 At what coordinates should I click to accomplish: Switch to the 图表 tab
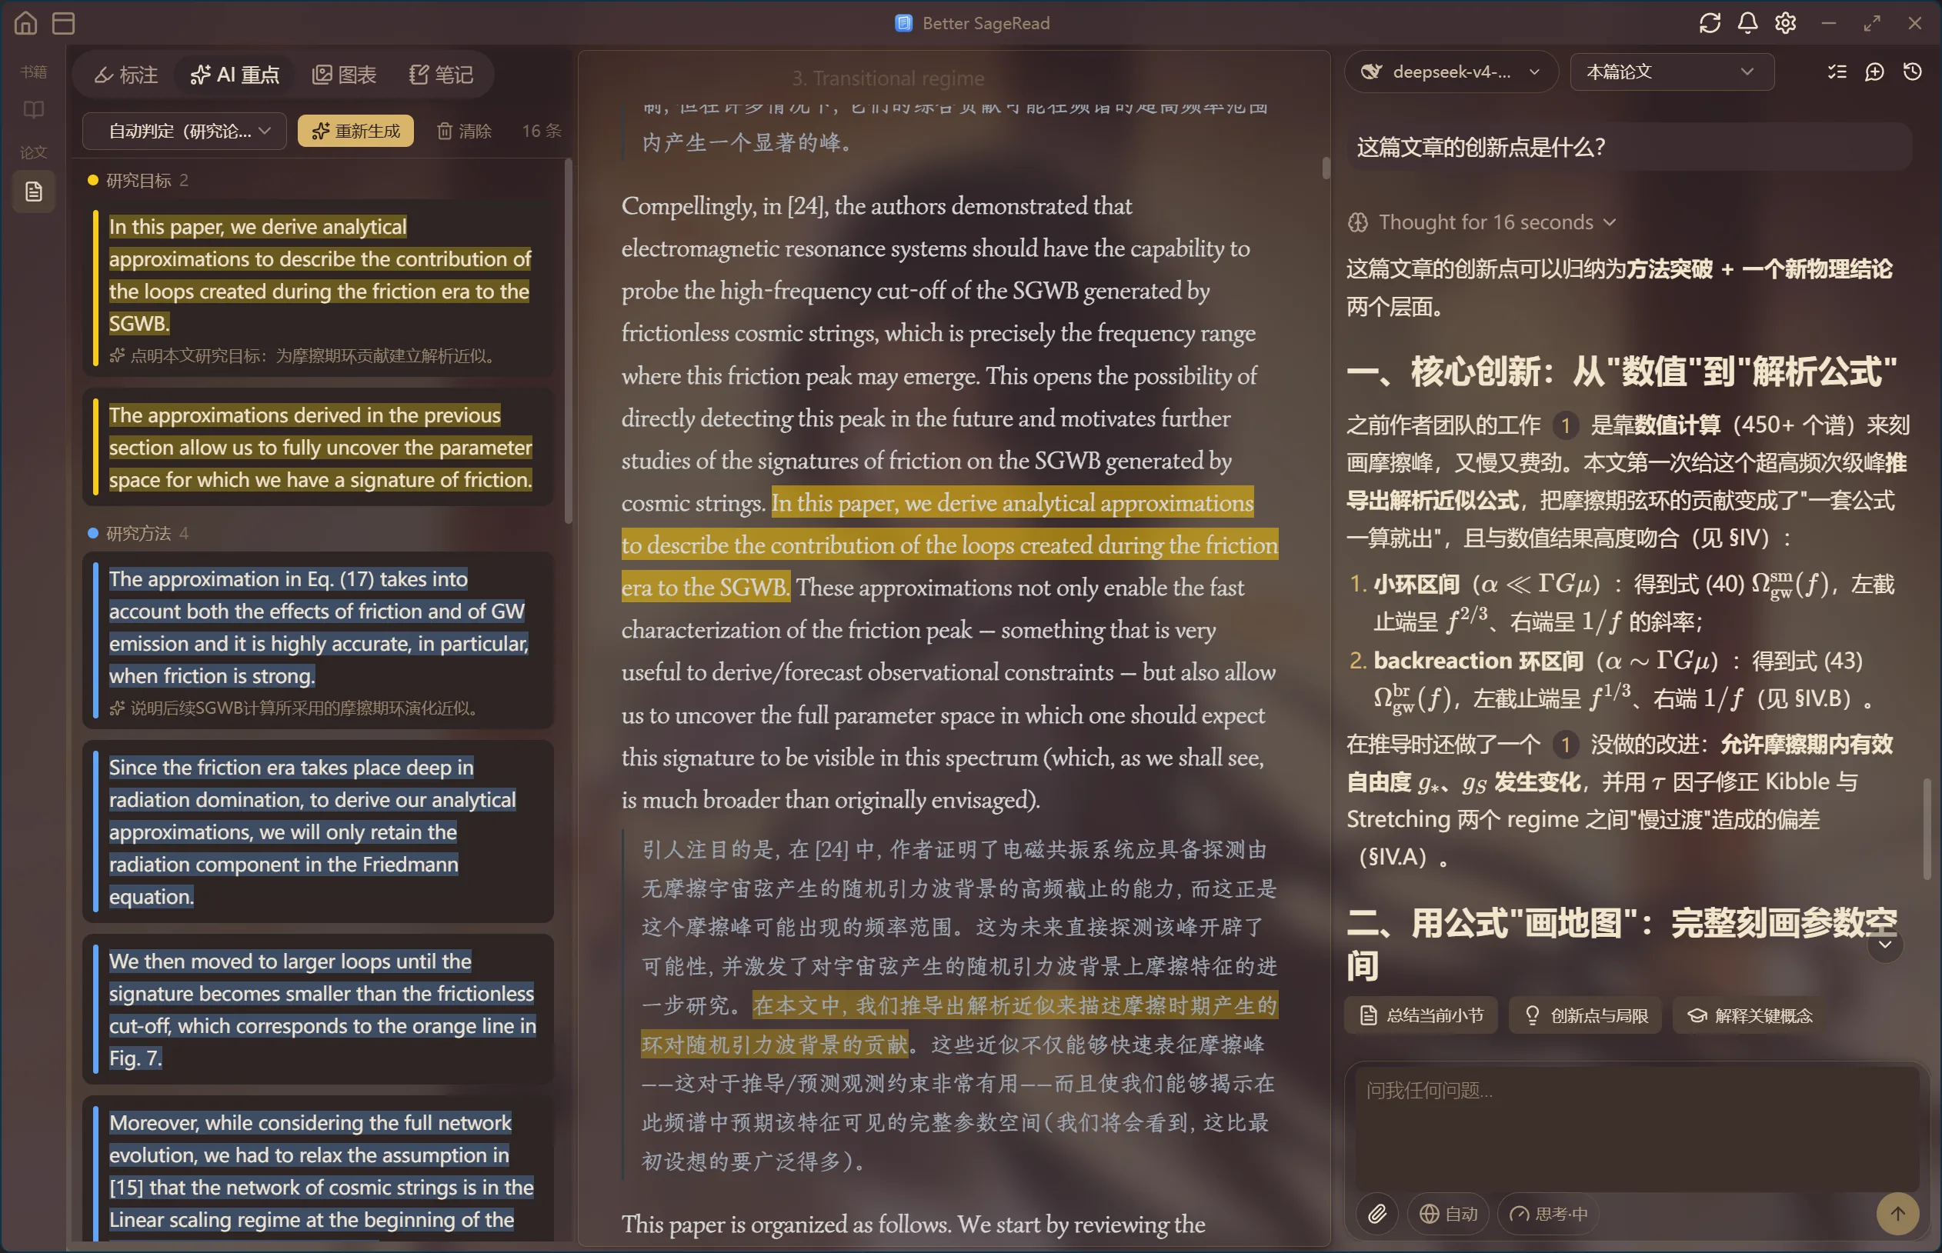point(344,75)
